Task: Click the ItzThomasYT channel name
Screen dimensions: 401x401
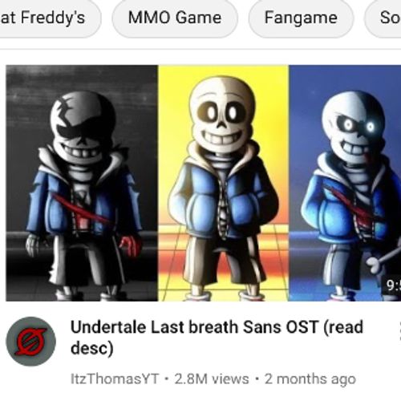Action: coord(115,379)
